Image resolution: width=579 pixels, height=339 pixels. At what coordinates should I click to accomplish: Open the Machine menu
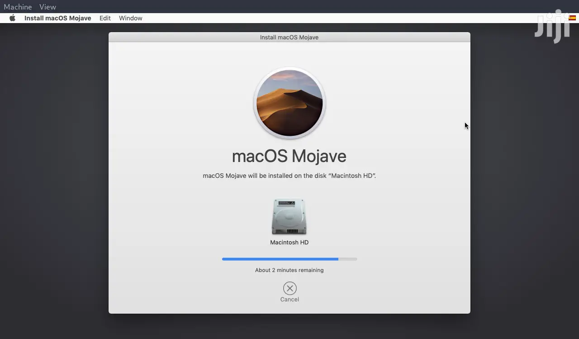click(18, 7)
